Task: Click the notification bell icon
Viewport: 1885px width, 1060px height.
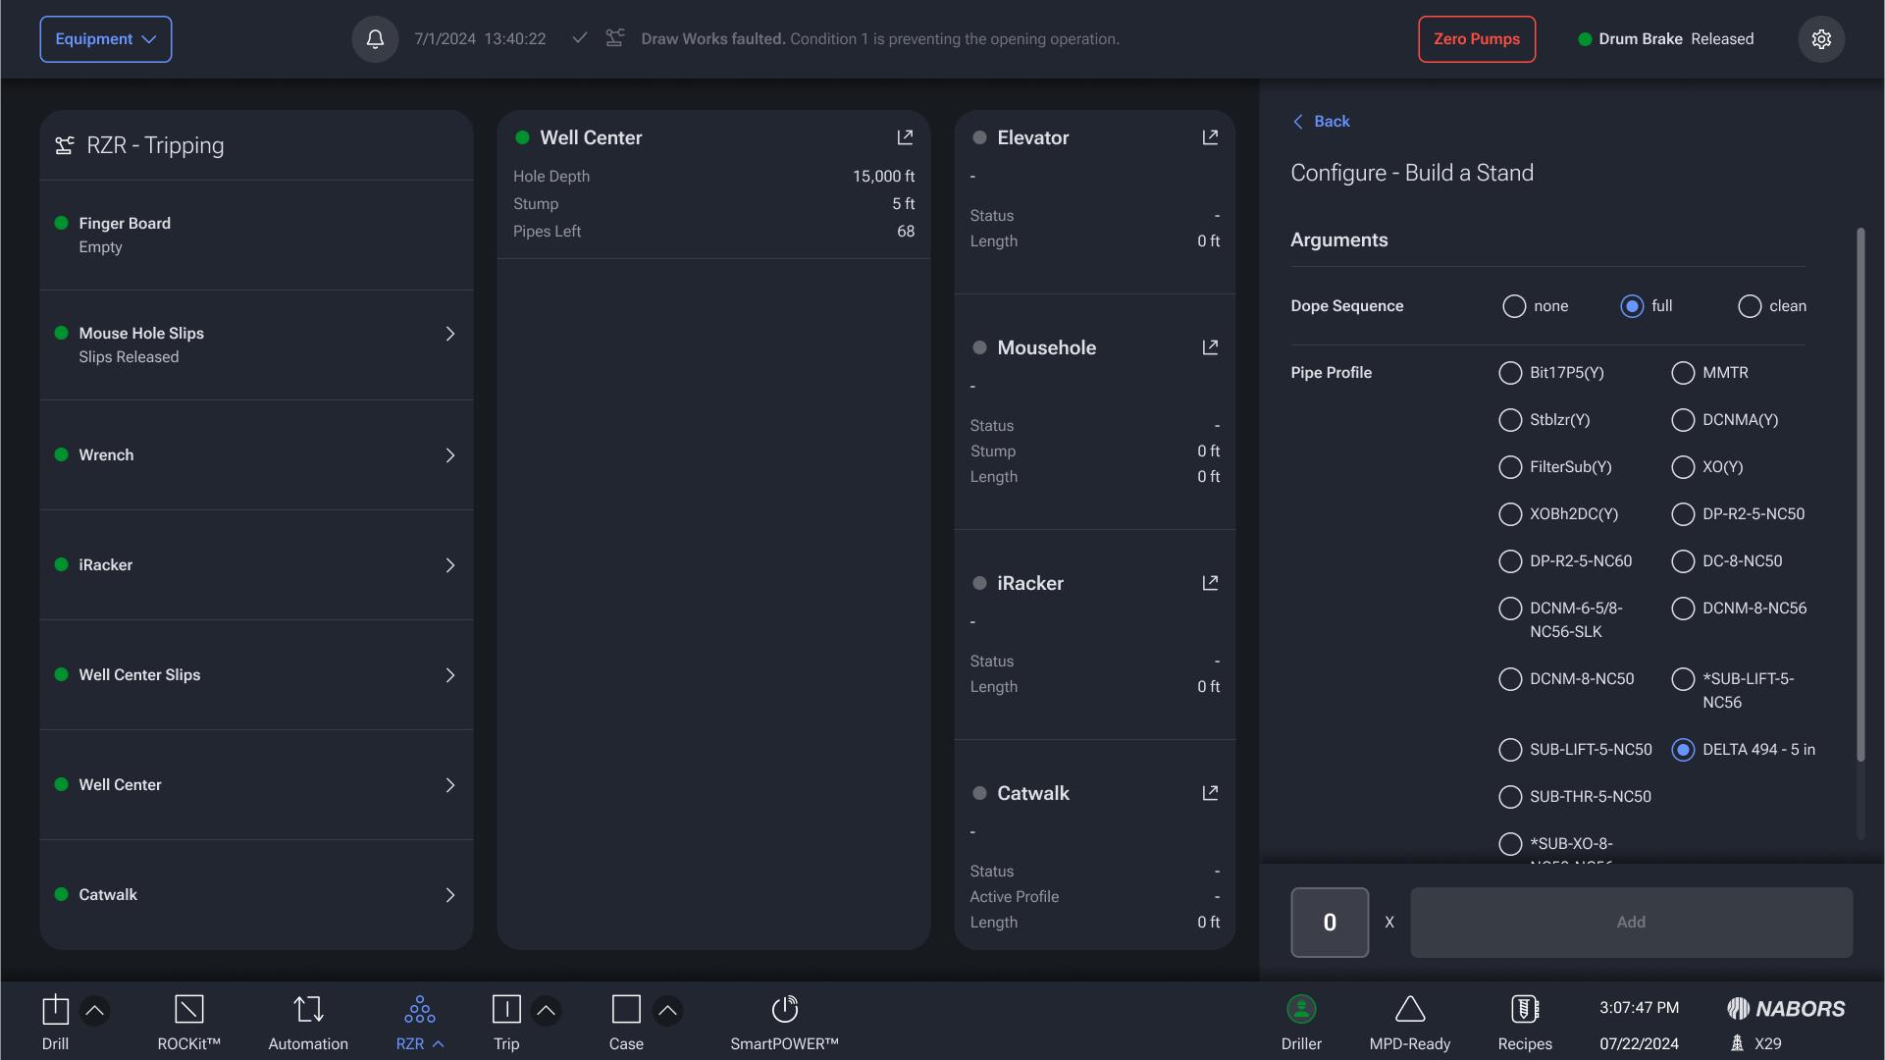Action: tap(375, 39)
